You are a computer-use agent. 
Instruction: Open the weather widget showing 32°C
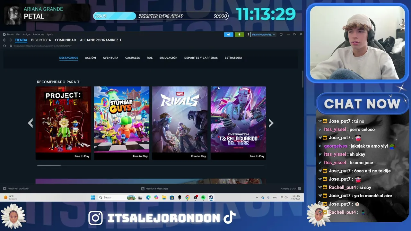tap(11, 197)
